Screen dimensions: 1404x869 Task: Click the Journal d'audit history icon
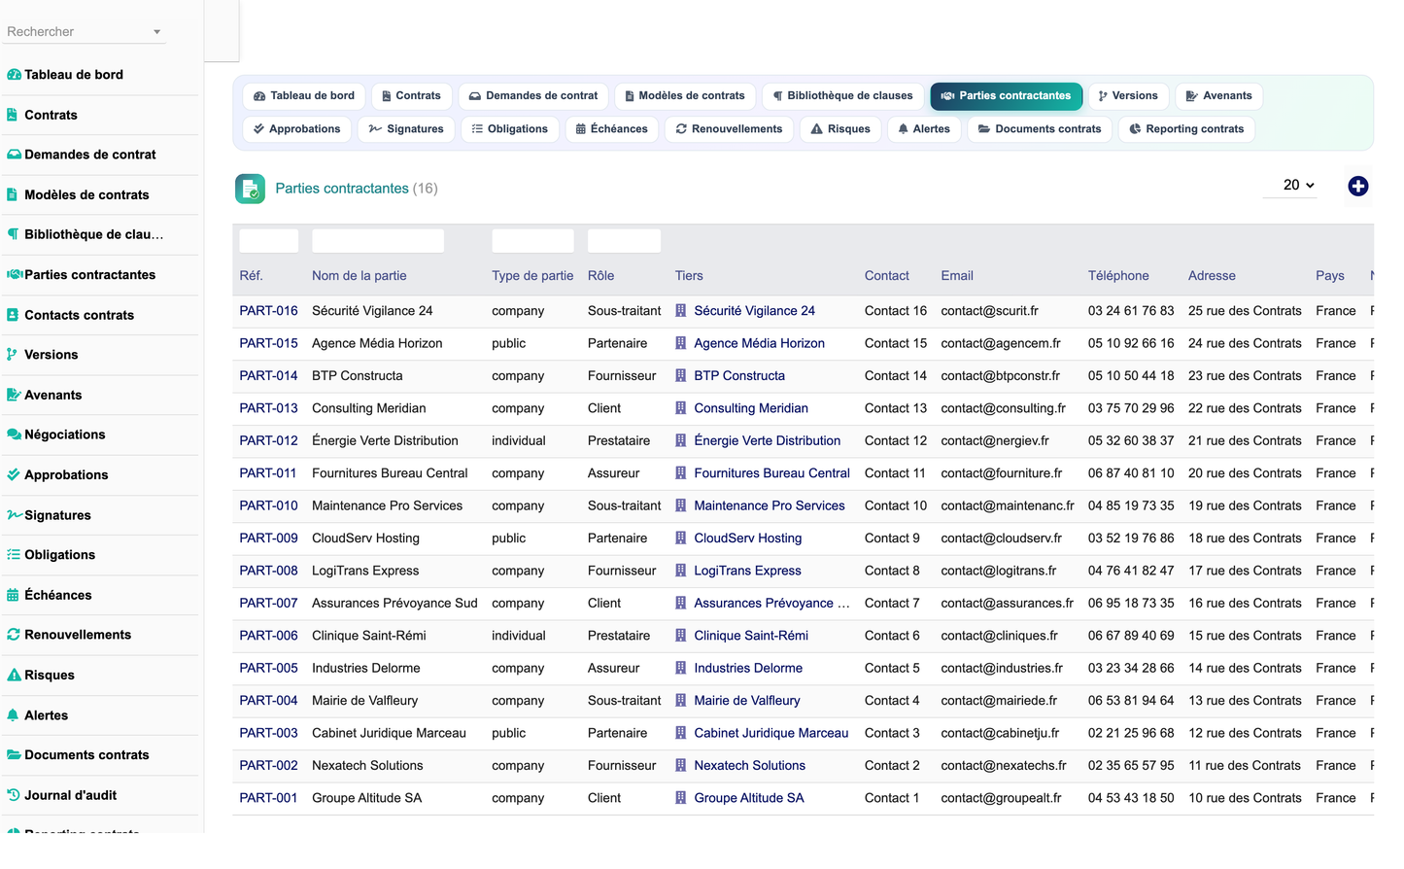click(14, 795)
